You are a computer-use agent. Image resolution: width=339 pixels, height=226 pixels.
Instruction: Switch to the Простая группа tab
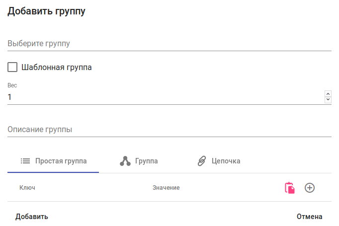tap(61, 161)
